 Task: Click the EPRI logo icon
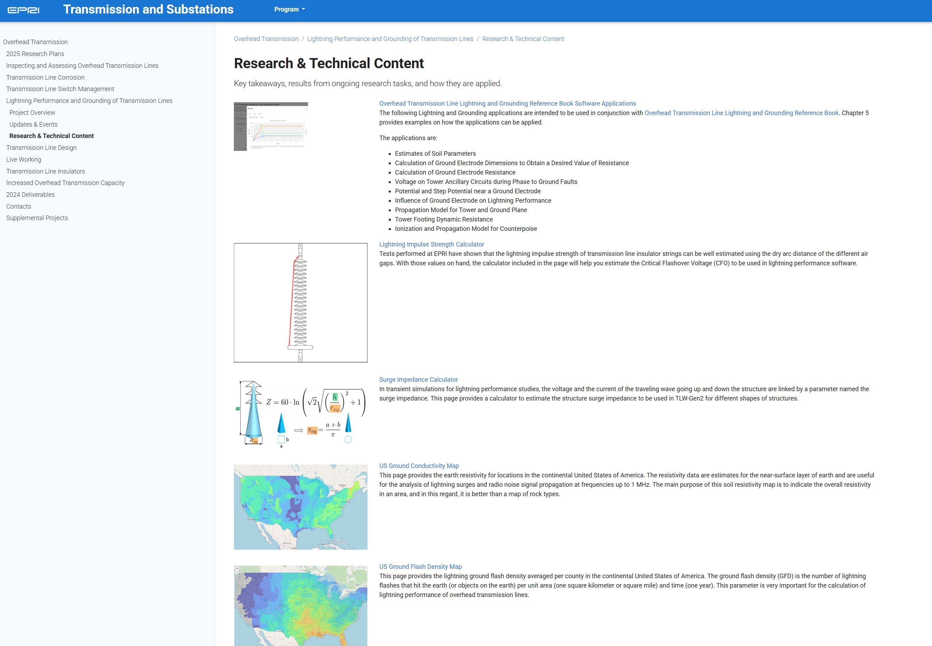pos(24,10)
